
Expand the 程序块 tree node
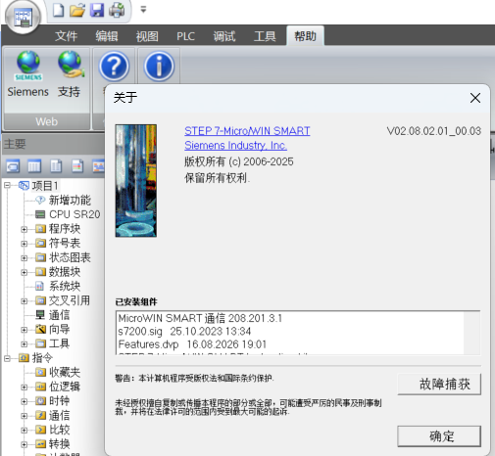(24, 229)
